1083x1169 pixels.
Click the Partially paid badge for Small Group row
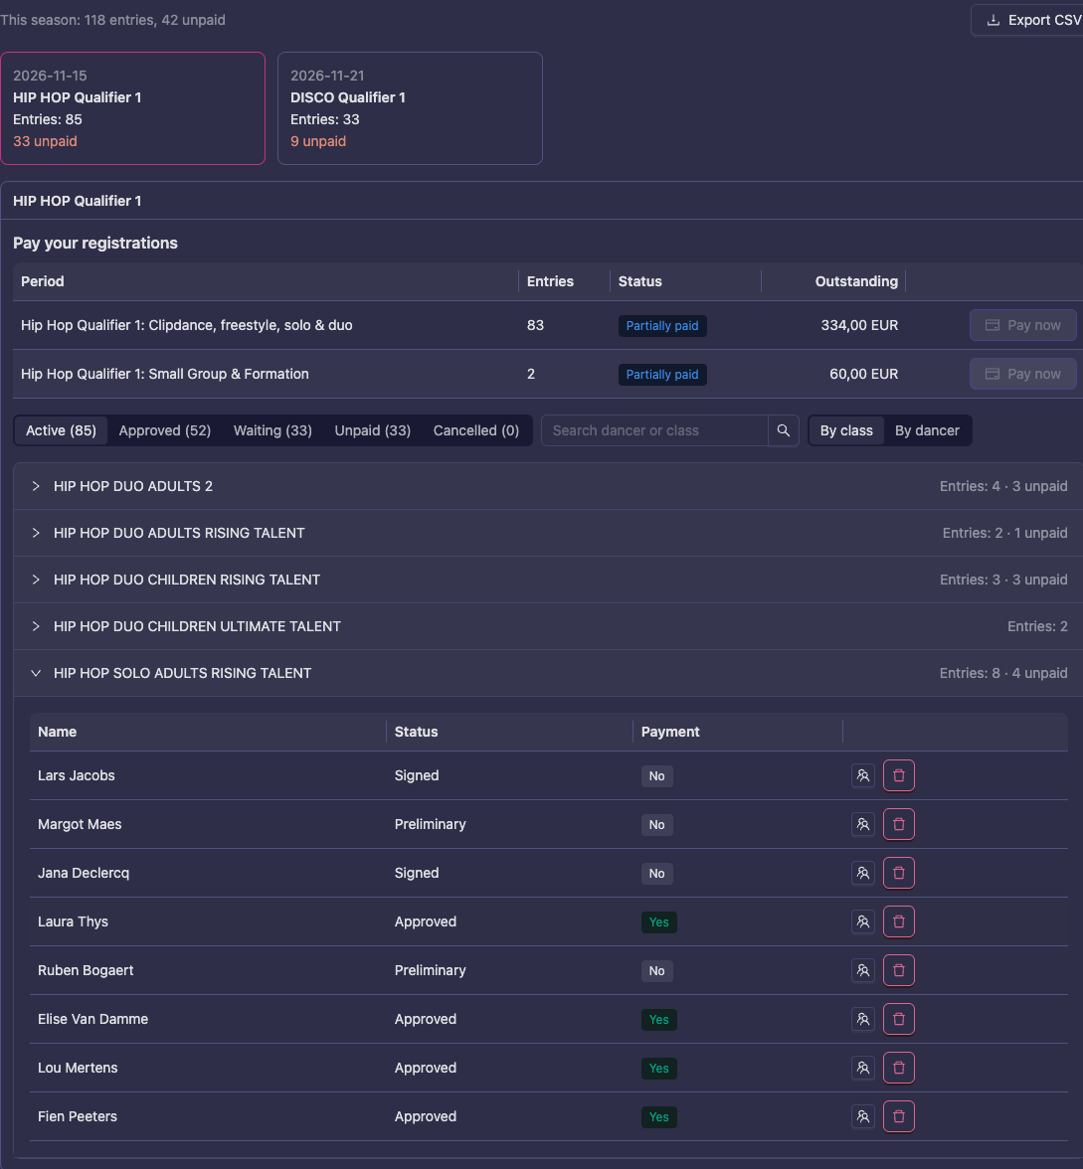click(662, 374)
